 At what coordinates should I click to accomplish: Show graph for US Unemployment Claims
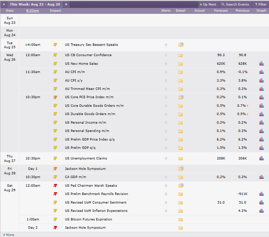[261, 158]
